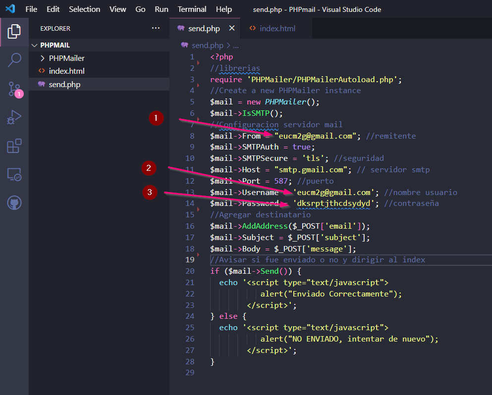Fold the region marker near line 18
This screenshot has height=395, width=492.
pyautogui.click(x=198, y=254)
